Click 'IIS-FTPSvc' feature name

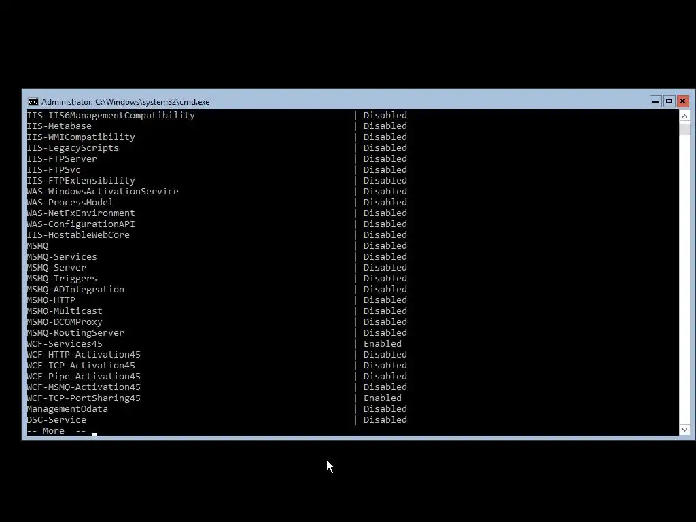[x=54, y=169]
